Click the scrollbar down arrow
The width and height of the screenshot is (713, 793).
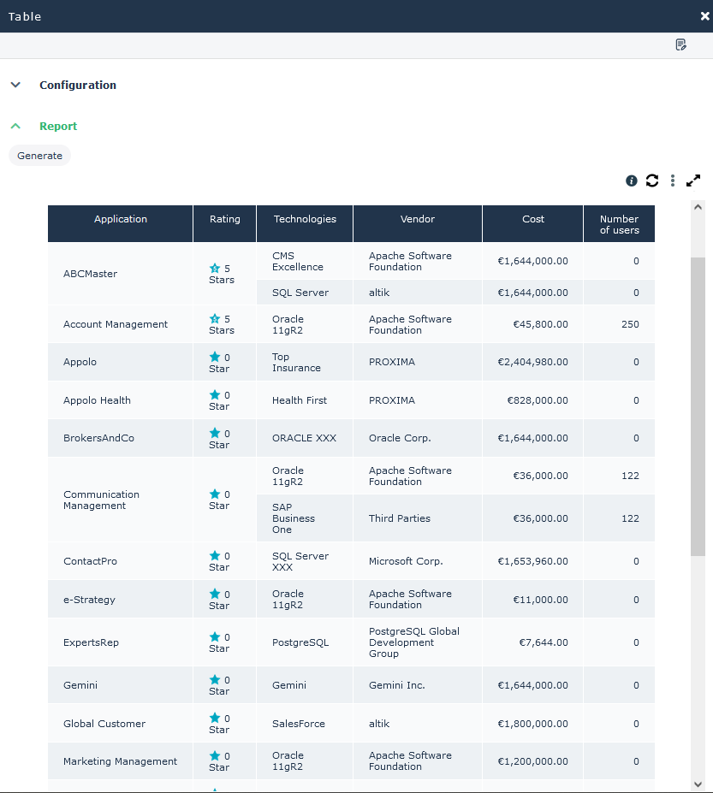tap(698, 784)
